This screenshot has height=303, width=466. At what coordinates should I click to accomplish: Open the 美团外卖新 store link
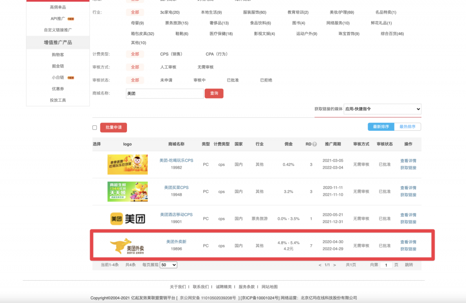pyautogui.click(x=176, y=242)
